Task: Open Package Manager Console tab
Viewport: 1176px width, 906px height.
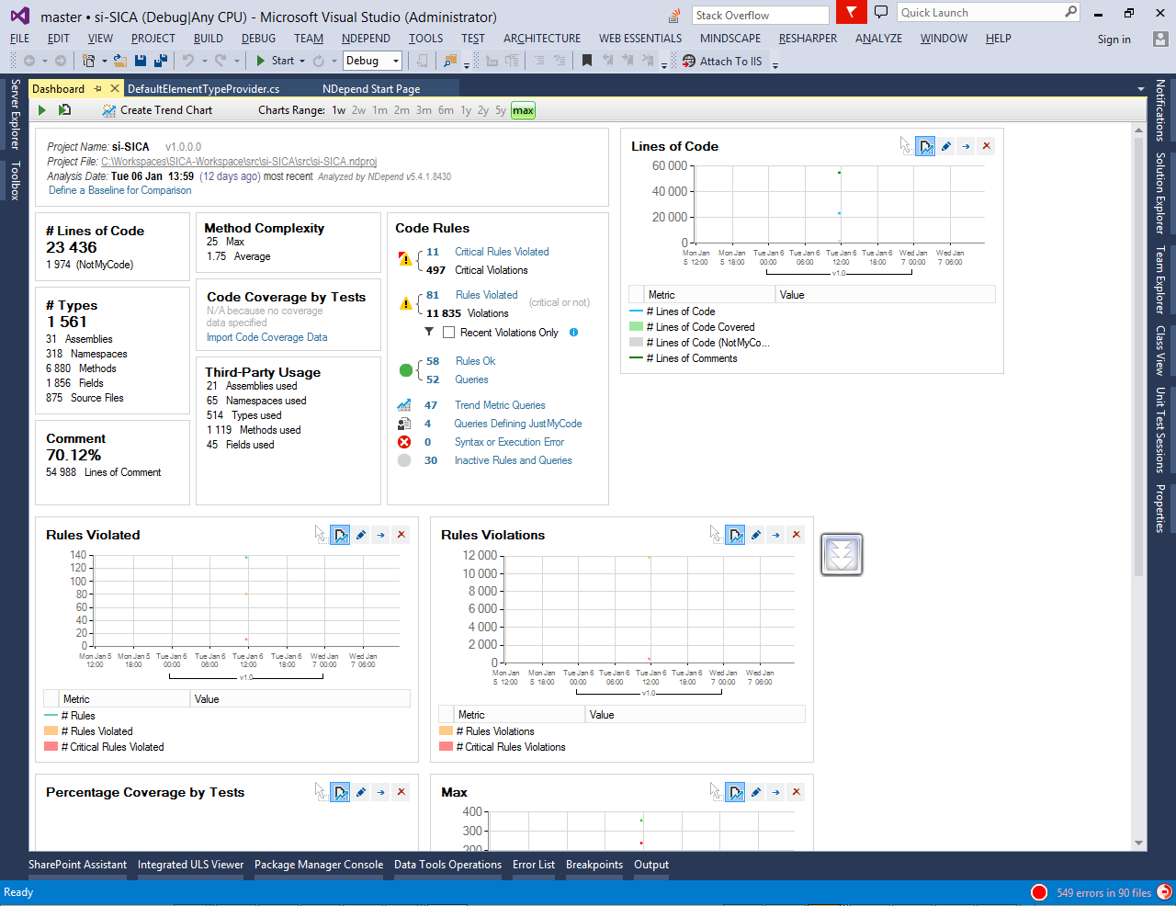Action: [319, 865]
